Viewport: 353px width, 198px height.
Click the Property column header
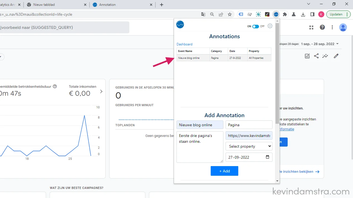coord(259,51)
